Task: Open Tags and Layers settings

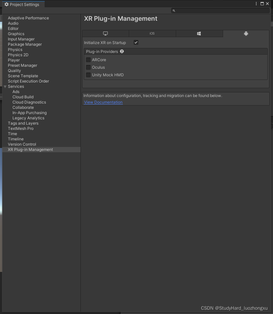Action: [23, 123]
